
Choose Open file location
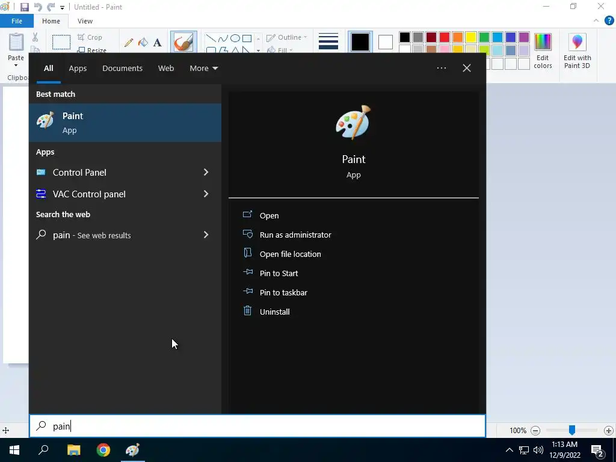(282, 254)
